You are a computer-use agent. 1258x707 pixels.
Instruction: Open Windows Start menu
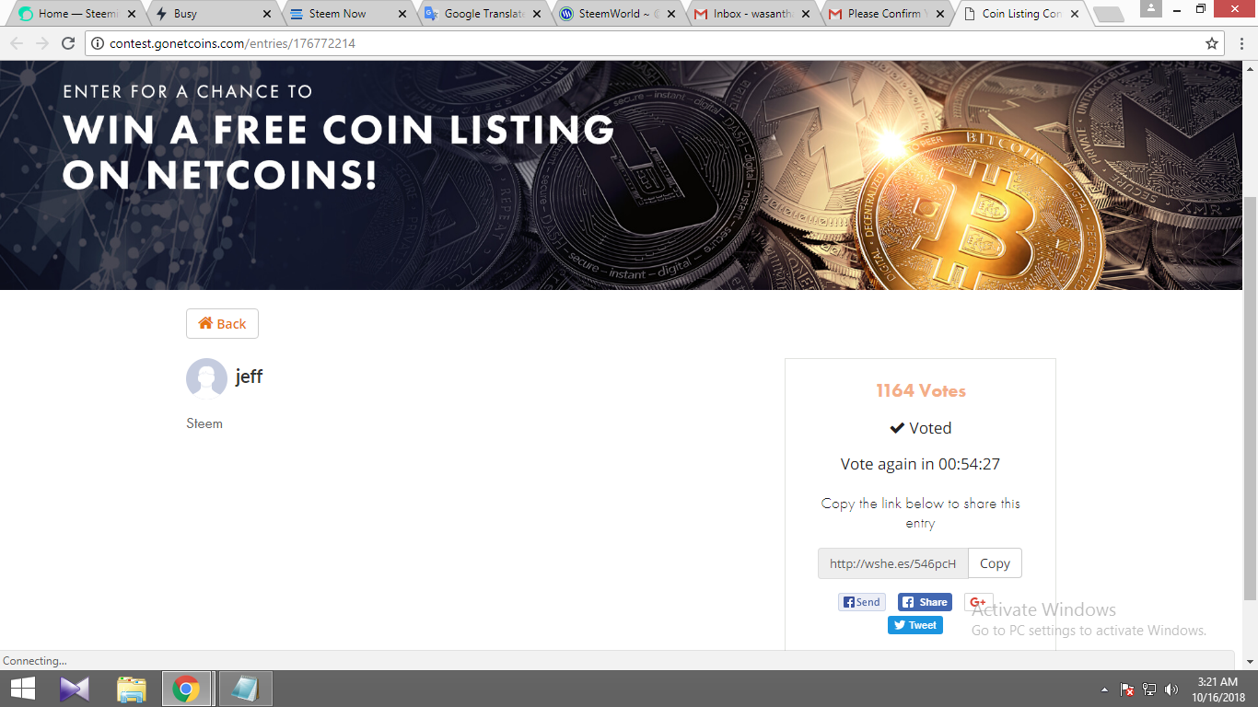(23, 689)
